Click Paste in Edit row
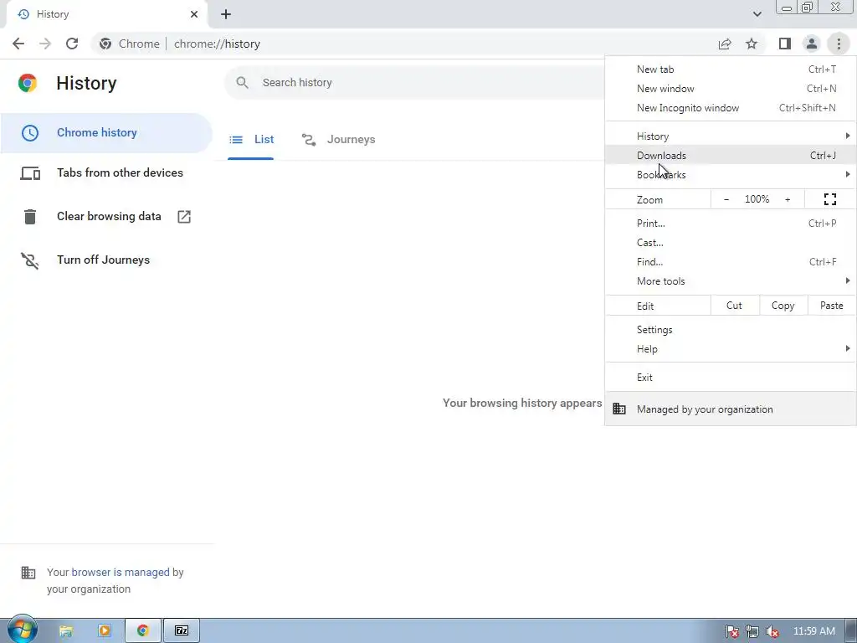 [832, 306]
